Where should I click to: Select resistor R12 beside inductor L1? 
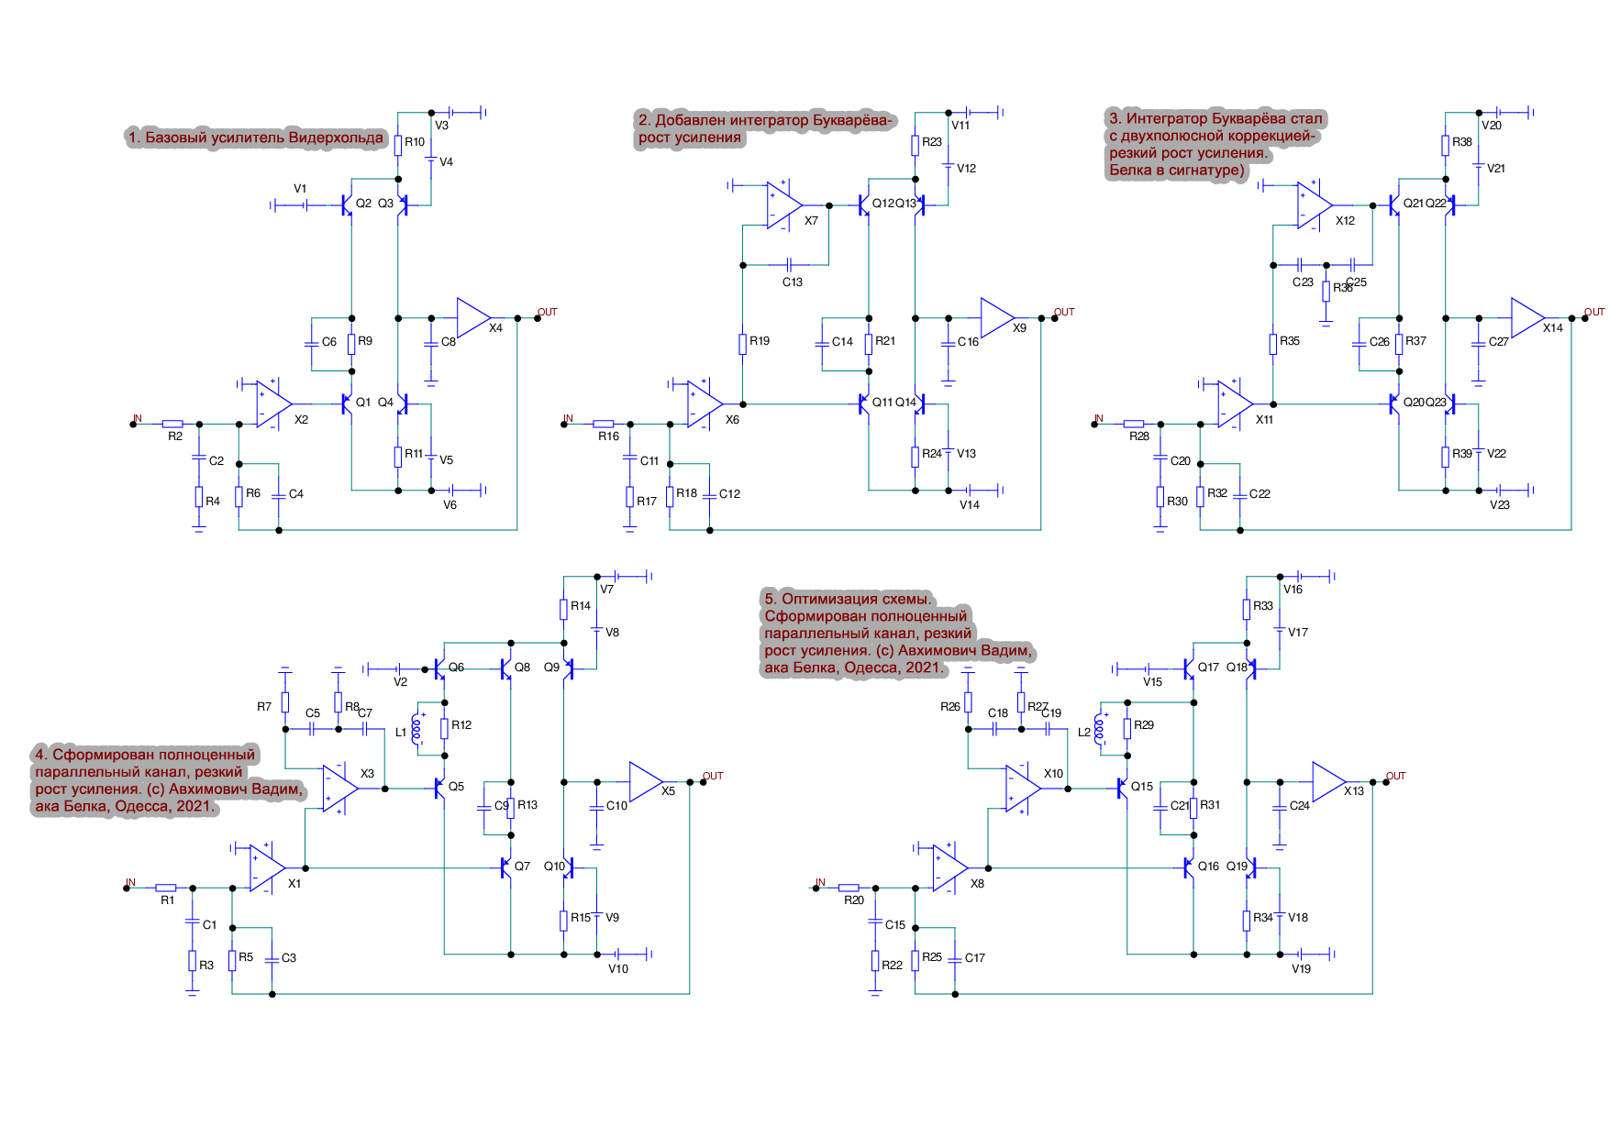[445, 728]
